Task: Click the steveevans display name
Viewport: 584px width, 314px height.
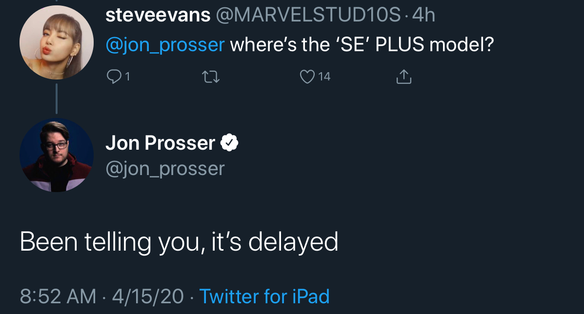Action: 158,15
